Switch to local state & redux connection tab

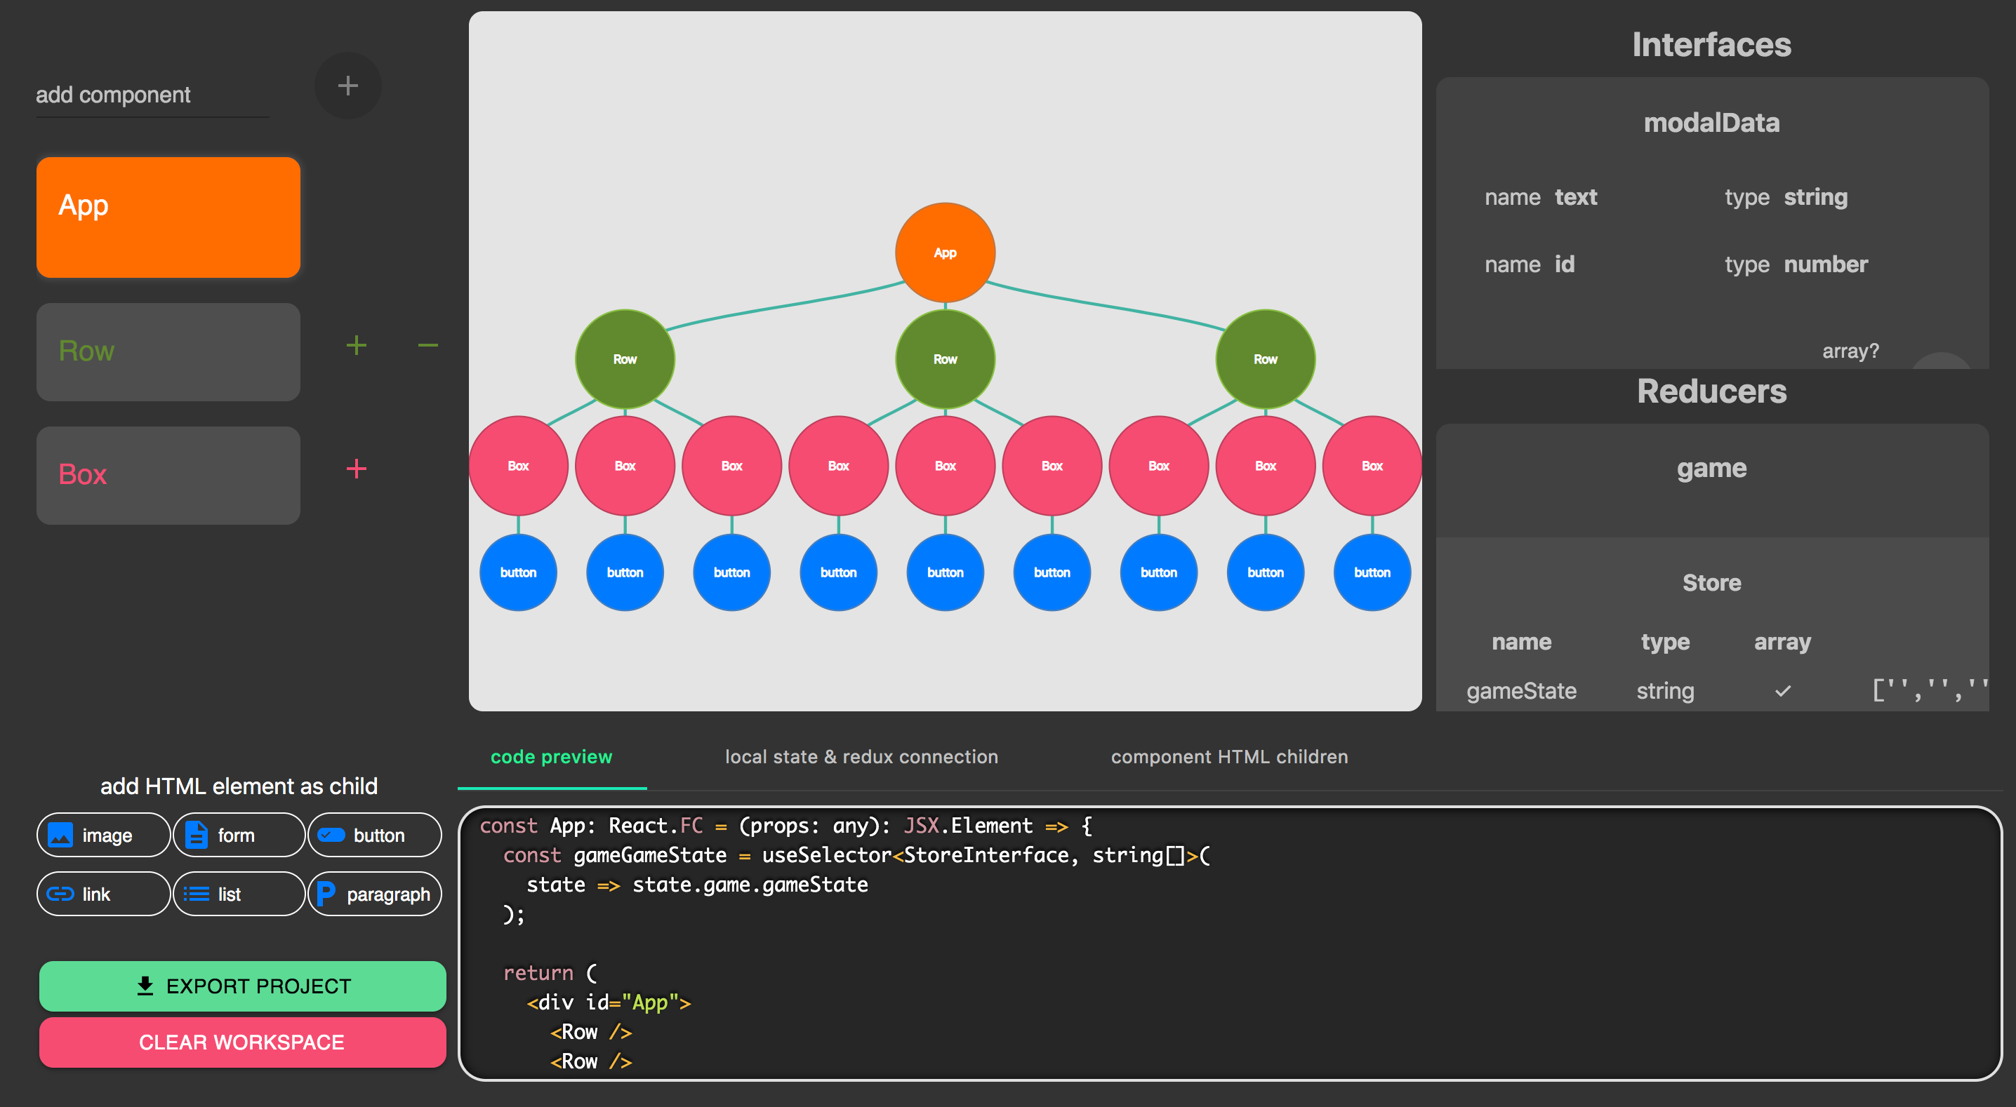click(861, 756)
